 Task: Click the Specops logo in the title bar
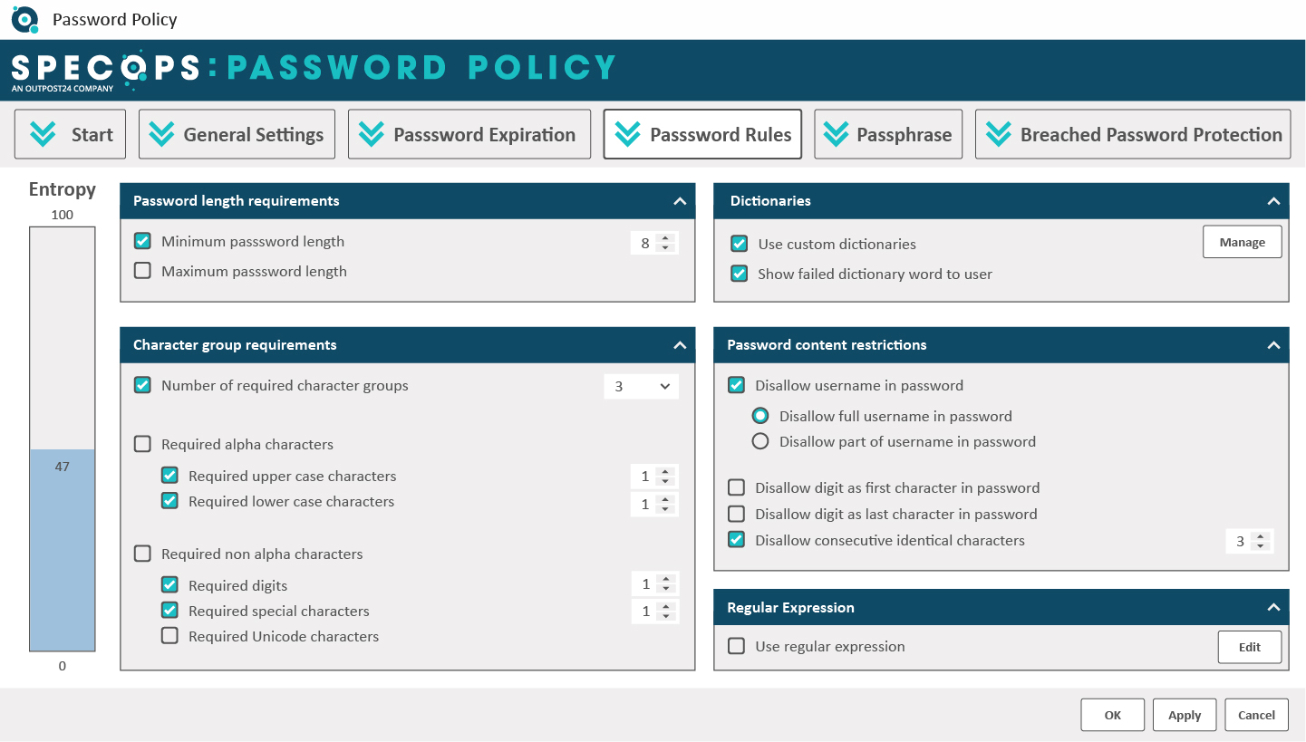[24, 19]
